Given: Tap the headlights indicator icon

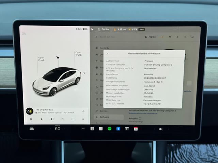Looking at the screenshot, I should point(24,34).
